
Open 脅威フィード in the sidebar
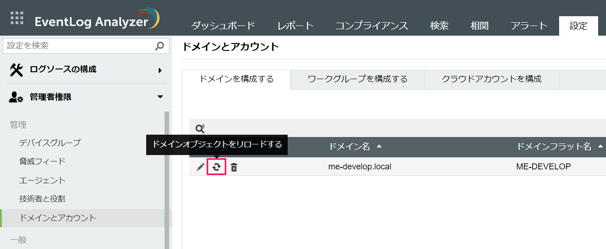coord(42,162)
